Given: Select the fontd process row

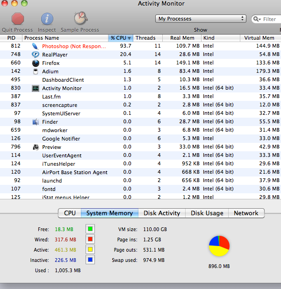Looking at the screenshot, I should (140, 189).
